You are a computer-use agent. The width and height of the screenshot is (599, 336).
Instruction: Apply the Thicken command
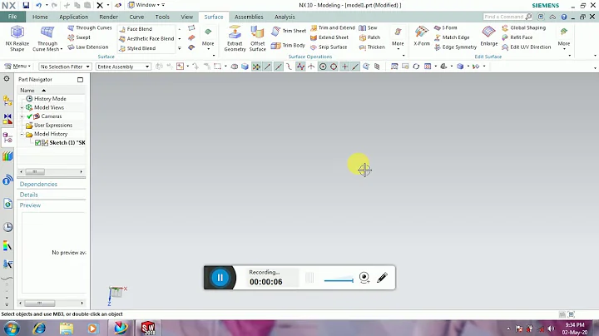pos(372,47)
